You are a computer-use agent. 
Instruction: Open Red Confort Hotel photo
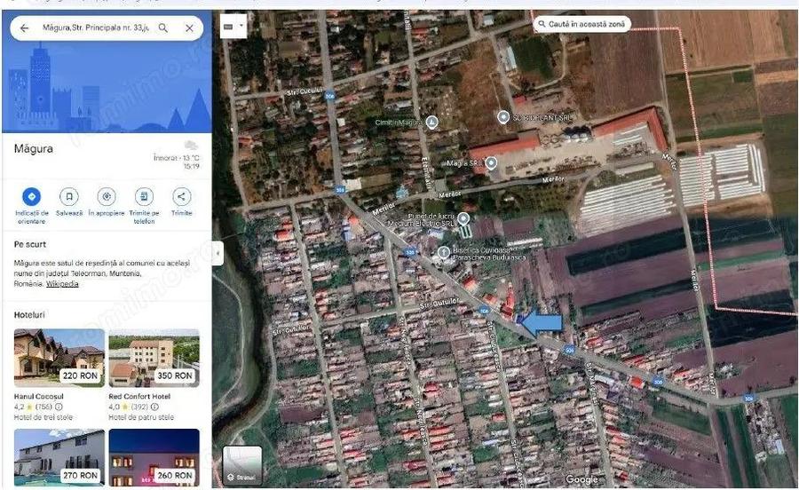154,357
